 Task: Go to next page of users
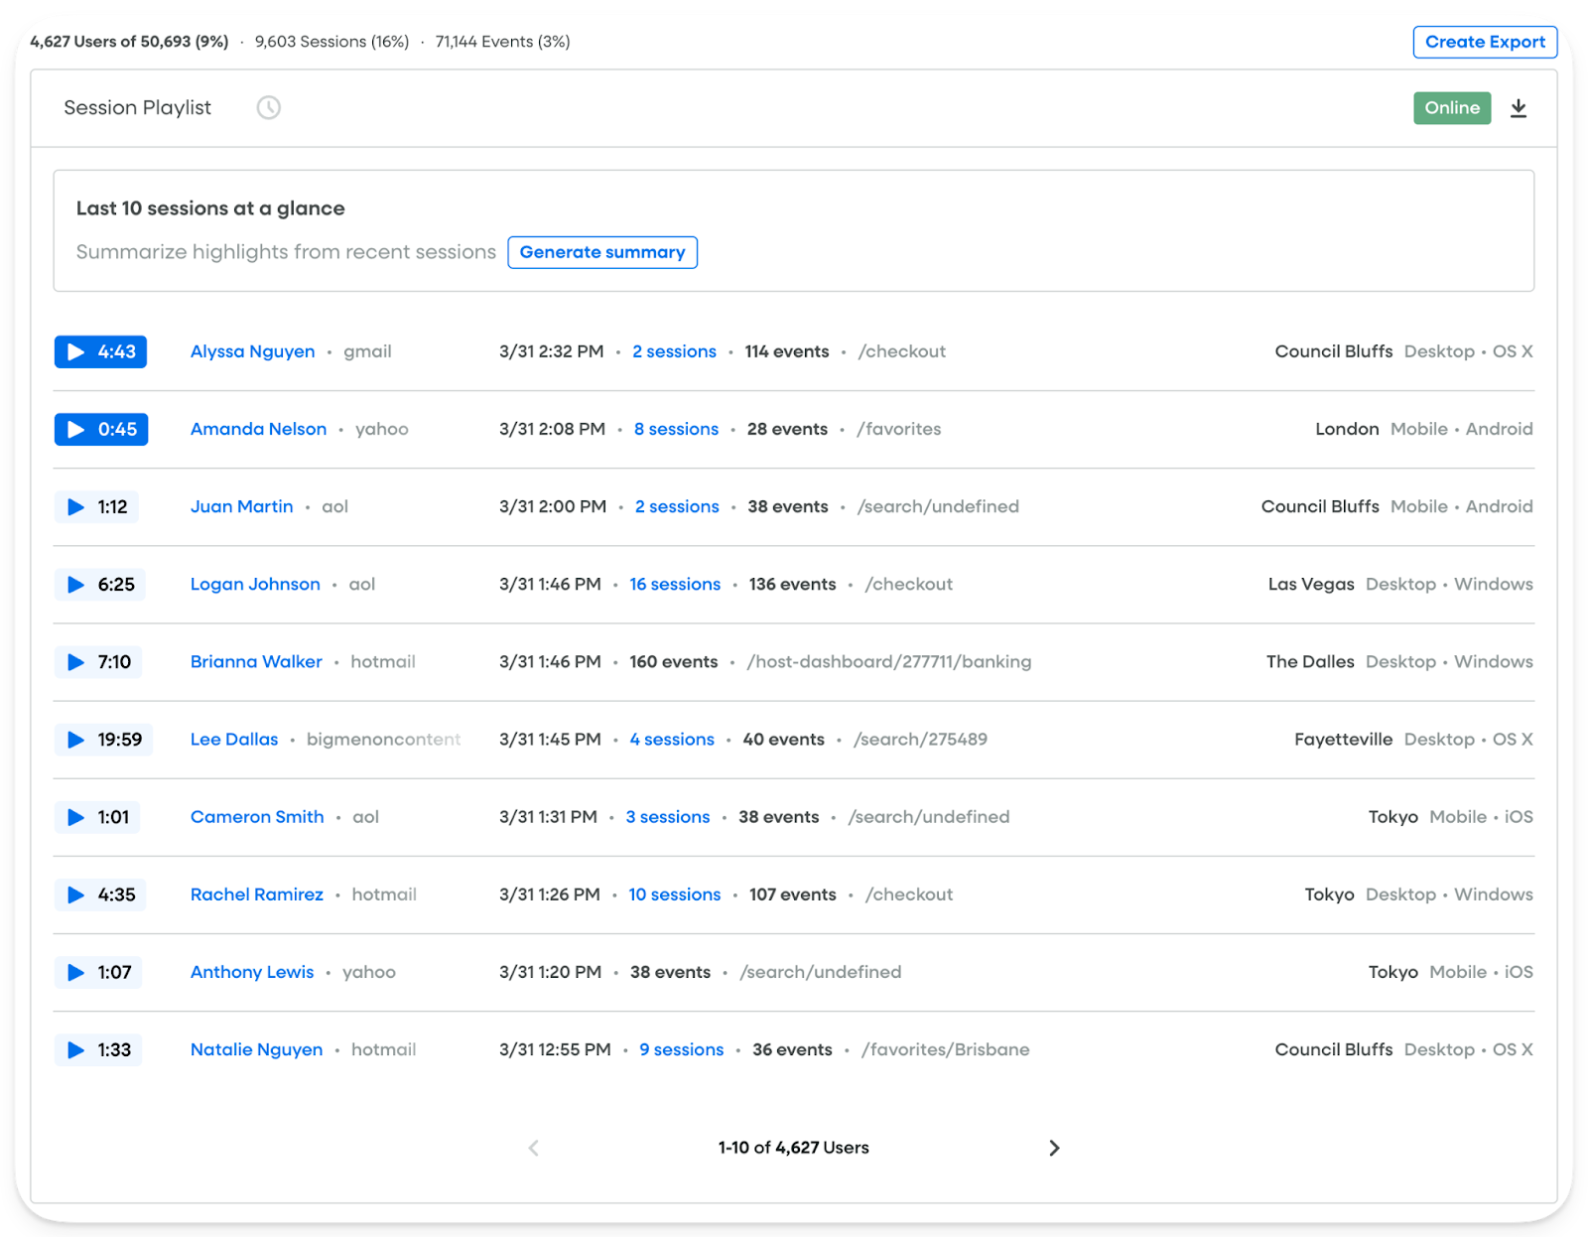(1054, 1148)
